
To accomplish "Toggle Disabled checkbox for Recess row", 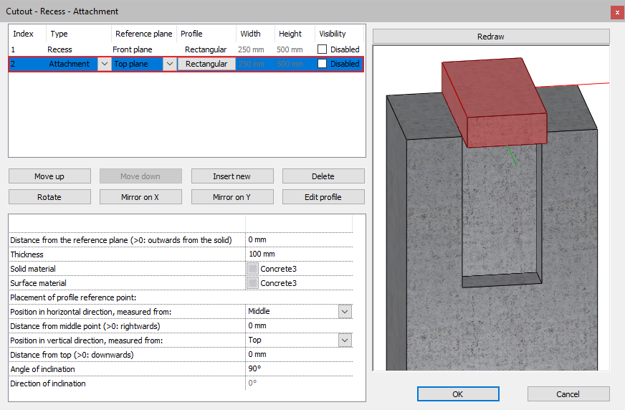I will pos(323,49).
